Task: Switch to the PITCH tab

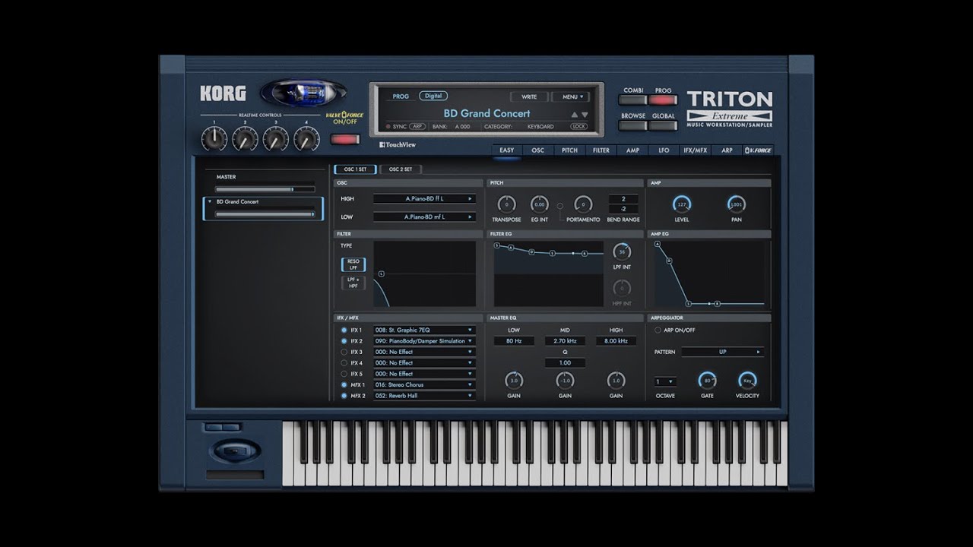Action: point(569,150)
